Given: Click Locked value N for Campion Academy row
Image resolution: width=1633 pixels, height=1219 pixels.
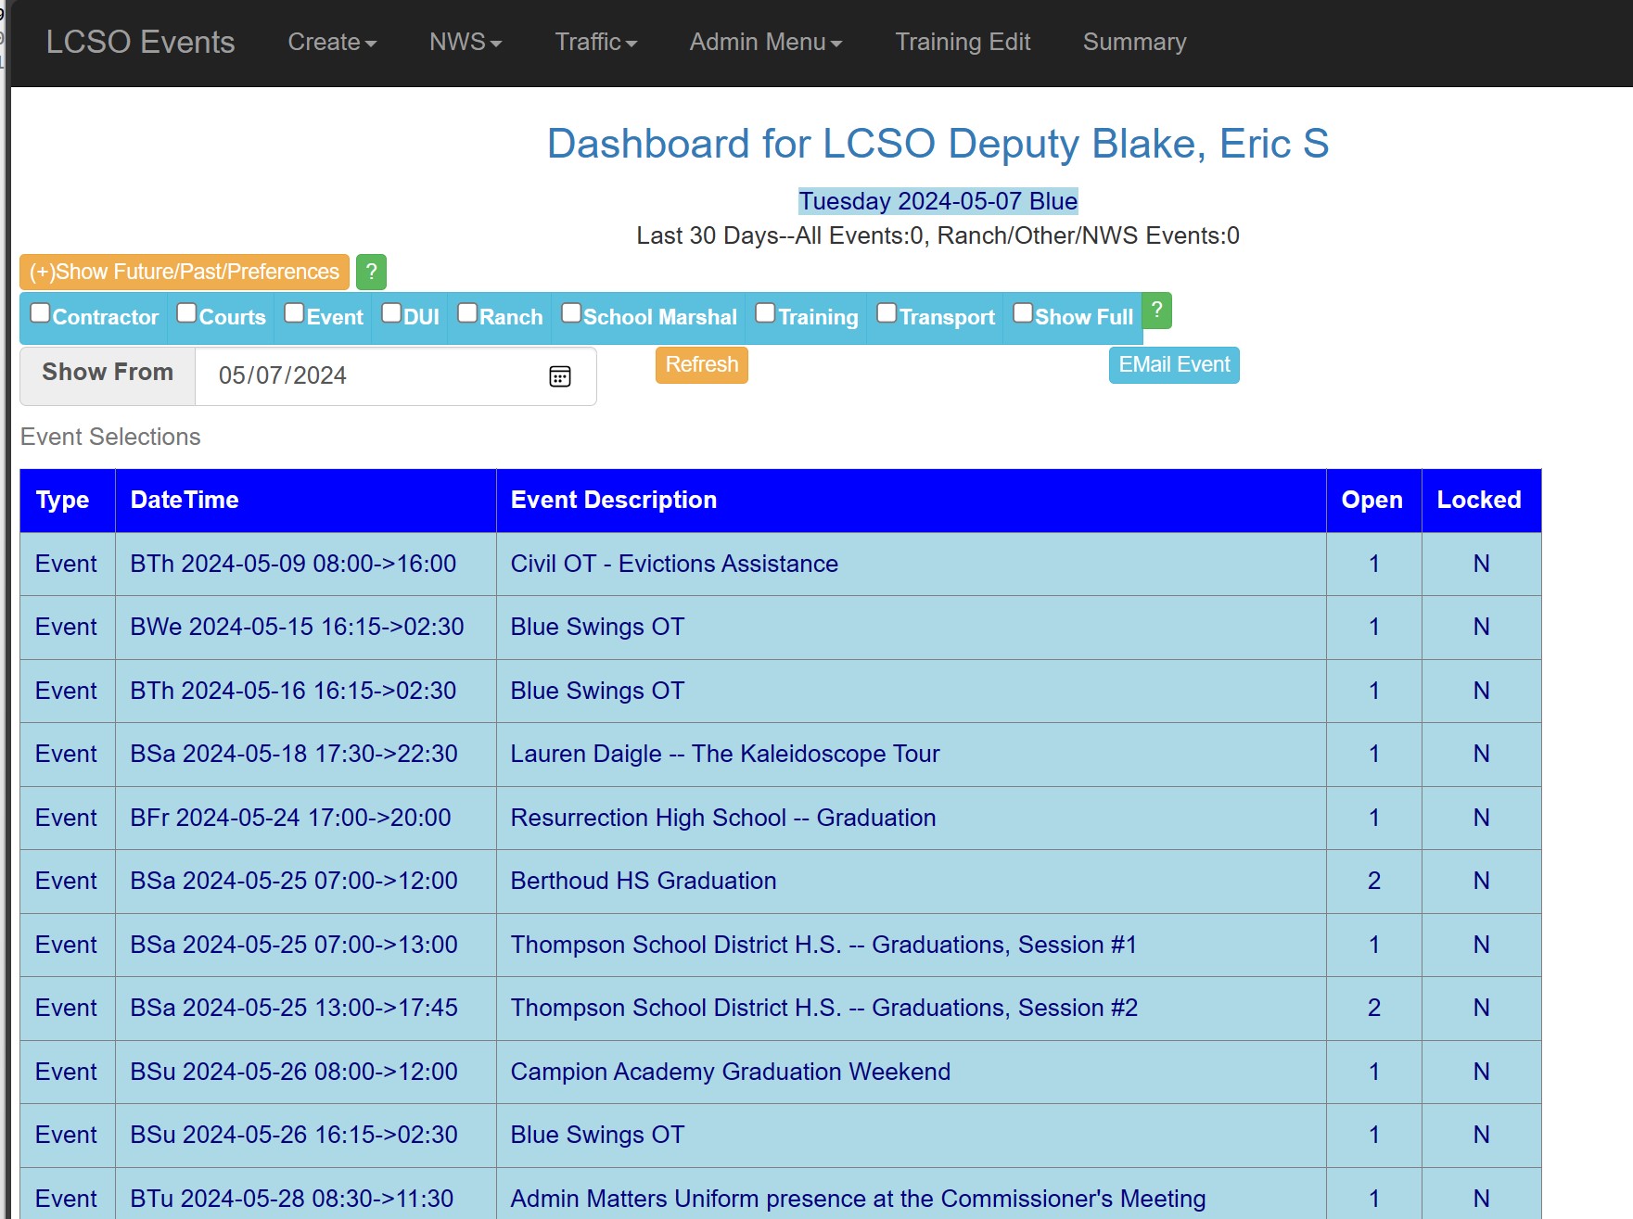Looking at the screenshot, I should click(x=1482, y=1073).
